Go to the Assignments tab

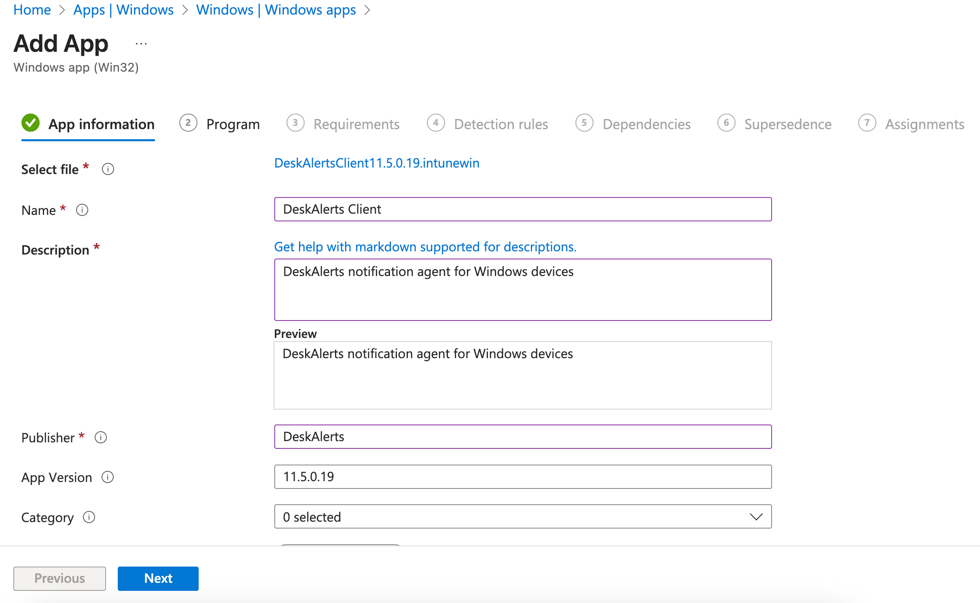click(x=924, y=124)
